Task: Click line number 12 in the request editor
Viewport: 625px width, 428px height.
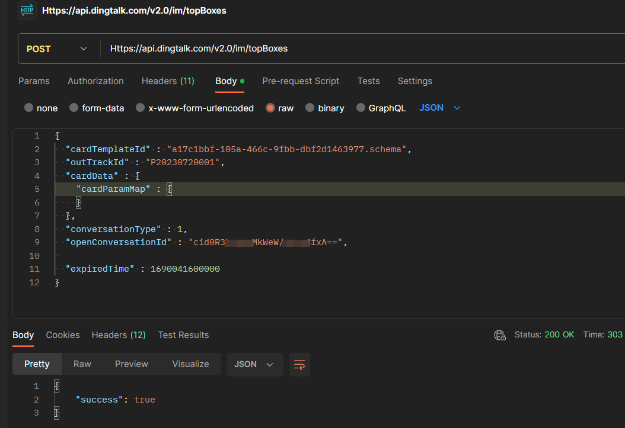Action: coord(34,283)
